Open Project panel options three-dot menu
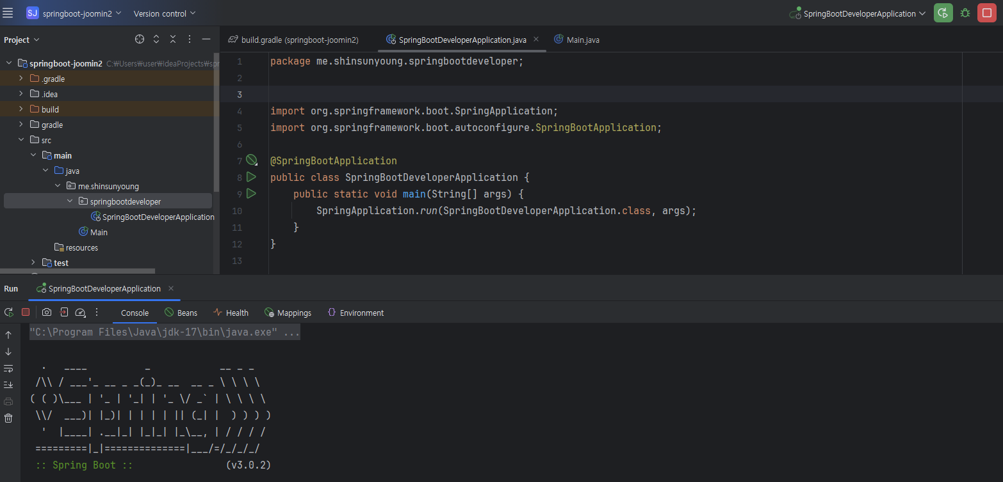Image resolution: width=1003 pixels, height=482 pixels. (x=190, y=40)
